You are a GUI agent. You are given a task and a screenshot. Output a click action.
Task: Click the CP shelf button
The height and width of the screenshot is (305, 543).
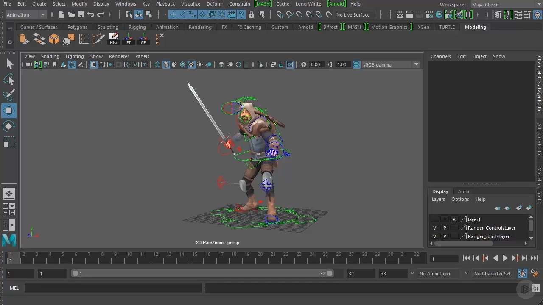click(143, 39)
